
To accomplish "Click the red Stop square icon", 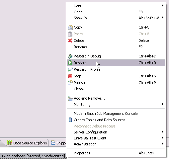I will coord(70,76).
